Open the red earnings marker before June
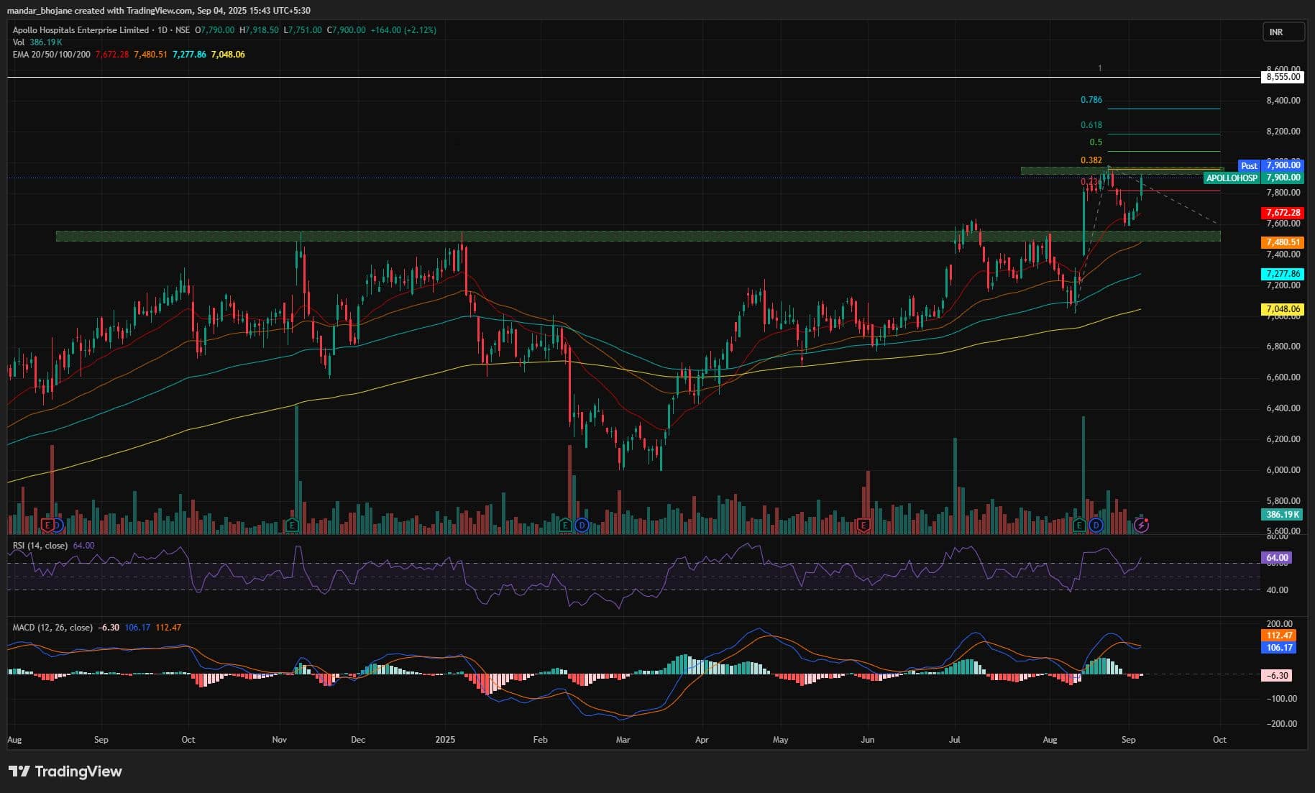Image resolution: width=1315 pixels, height=793 pixels. click(x=863, y=525)
